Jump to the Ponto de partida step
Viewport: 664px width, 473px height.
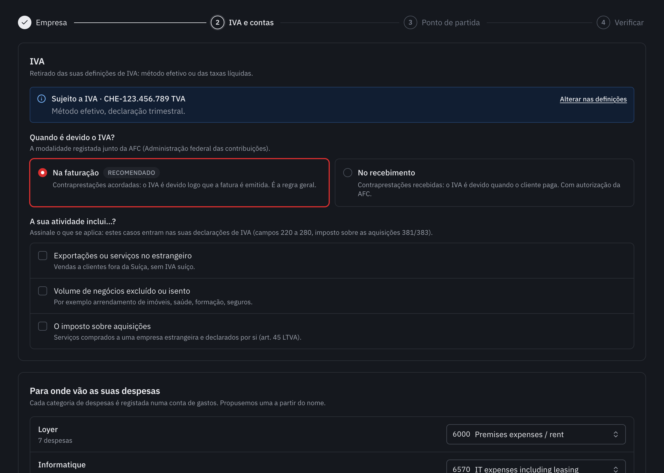(451, 22)
